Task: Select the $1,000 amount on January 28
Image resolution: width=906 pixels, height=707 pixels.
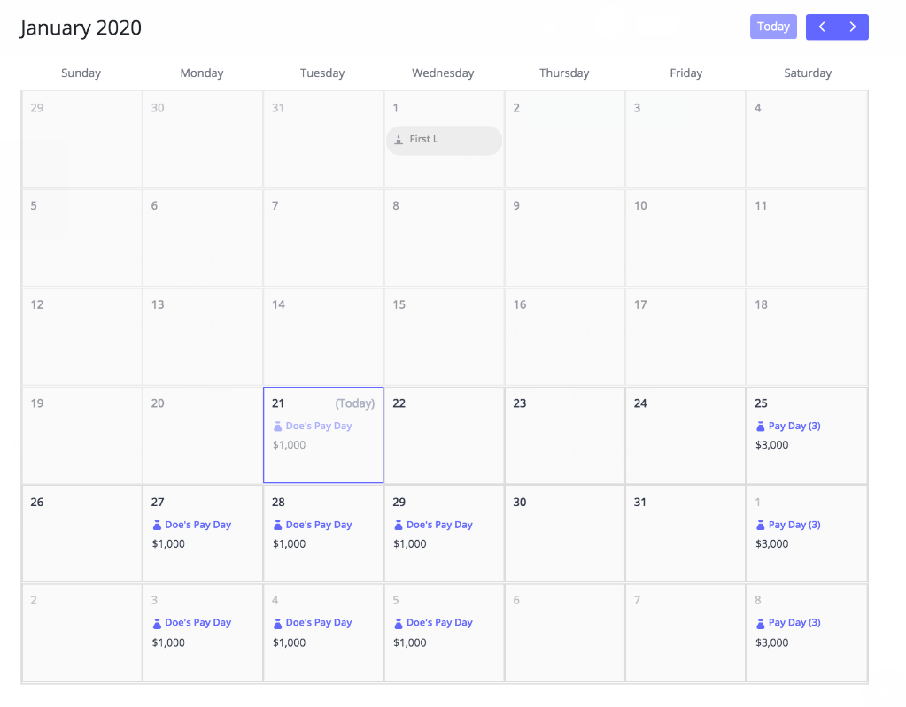Action: click(x=289, y=543)
